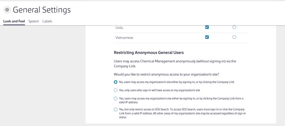Click the 'Would you like to restrict' question text
Viewport: 285px width, 126px height.
tap(166, 75)
